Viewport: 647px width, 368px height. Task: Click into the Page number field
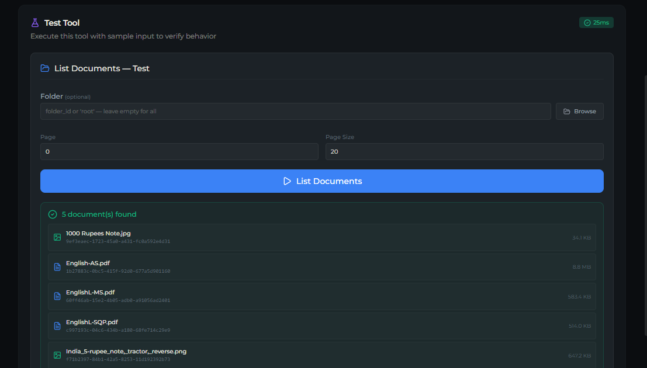[x=179, y=151]
